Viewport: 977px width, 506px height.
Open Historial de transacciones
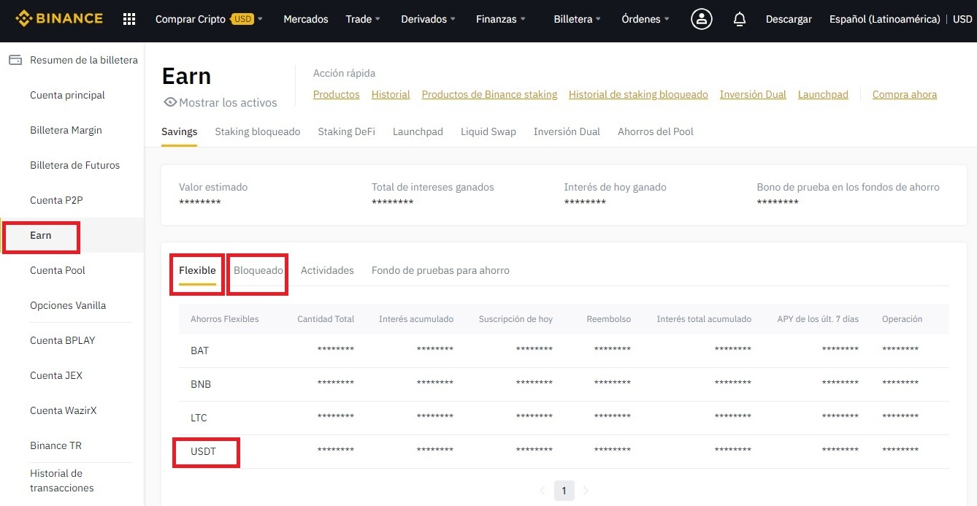point(62,480)
